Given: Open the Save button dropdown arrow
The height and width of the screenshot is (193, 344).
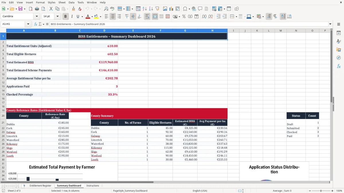Looking at the screenshot, I should 24,9.
